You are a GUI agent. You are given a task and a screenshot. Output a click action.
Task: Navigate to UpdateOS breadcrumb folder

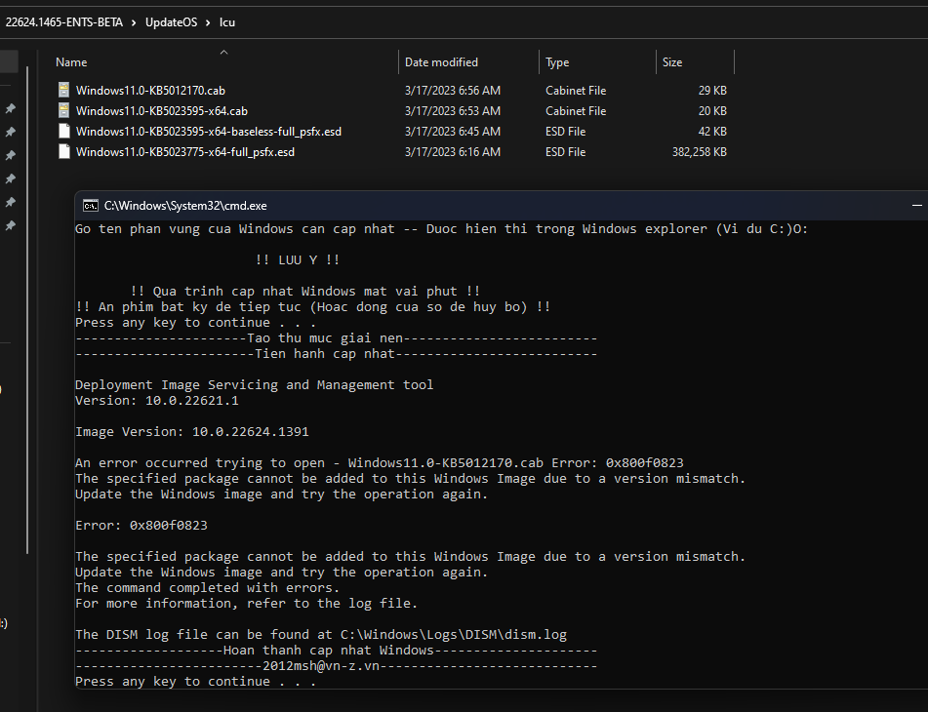pos(171,22)
